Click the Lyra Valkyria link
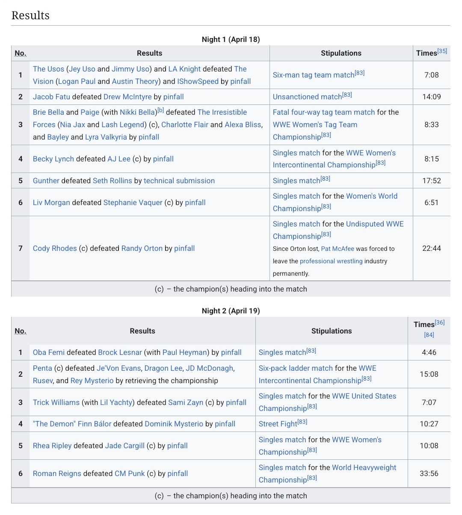This screenshot has width=462, height=515. pos(106,137)
